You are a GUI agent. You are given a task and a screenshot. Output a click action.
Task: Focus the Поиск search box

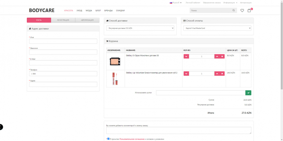[x=210, y=10]
